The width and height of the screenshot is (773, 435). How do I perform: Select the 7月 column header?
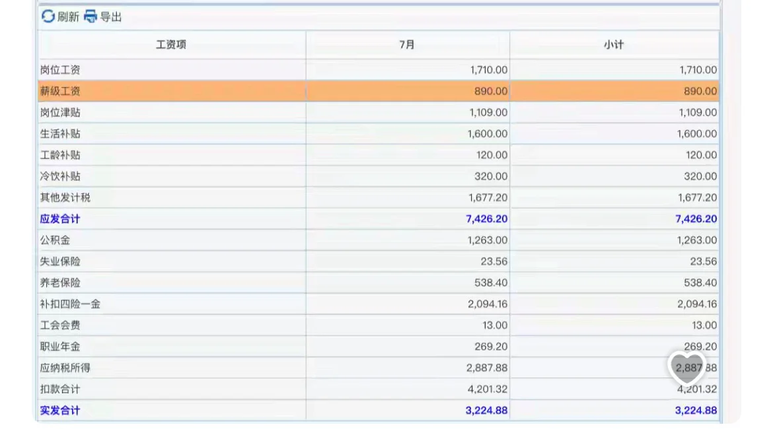[x=408, y=45]
